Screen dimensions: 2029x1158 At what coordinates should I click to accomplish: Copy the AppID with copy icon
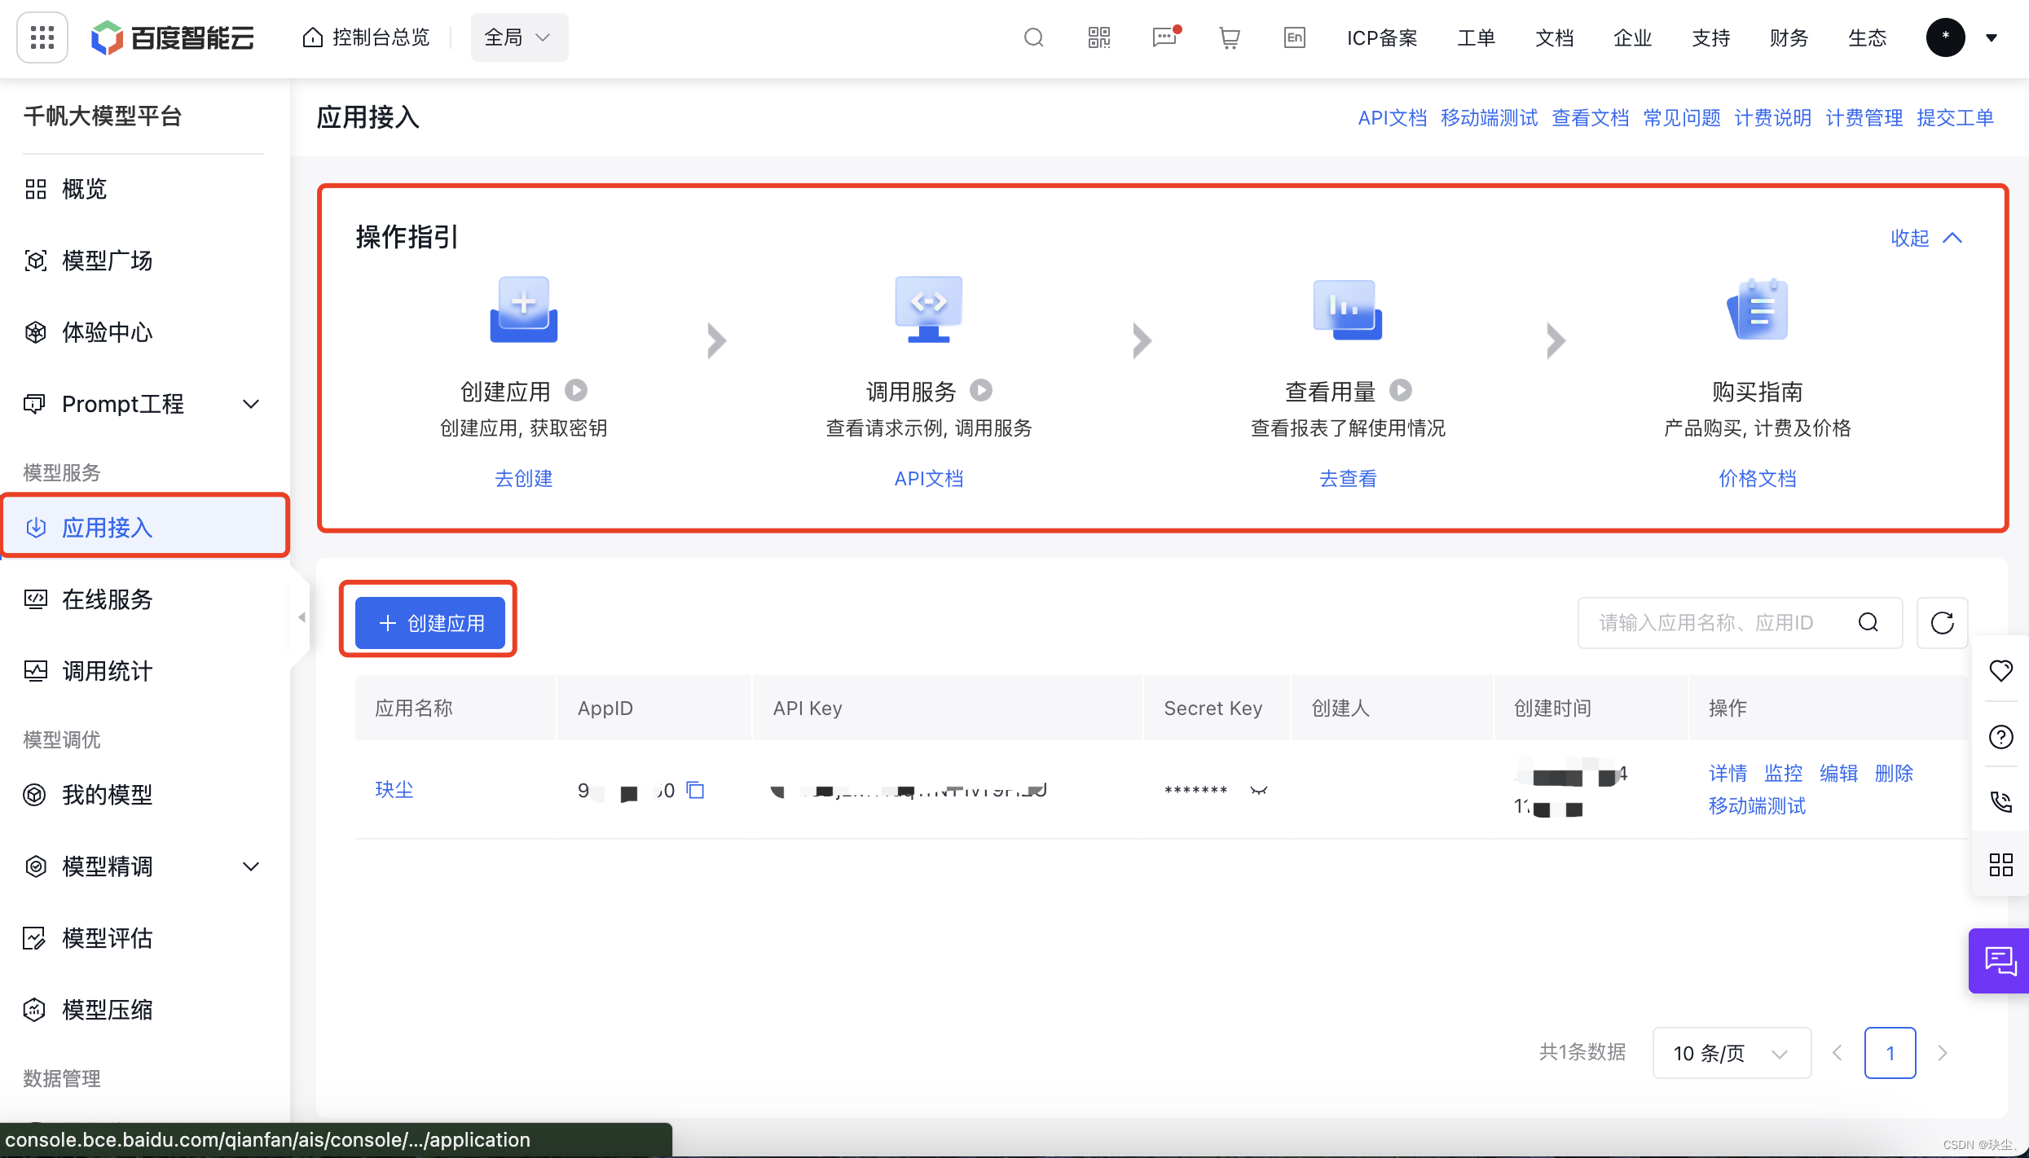[x=695, y=790]
